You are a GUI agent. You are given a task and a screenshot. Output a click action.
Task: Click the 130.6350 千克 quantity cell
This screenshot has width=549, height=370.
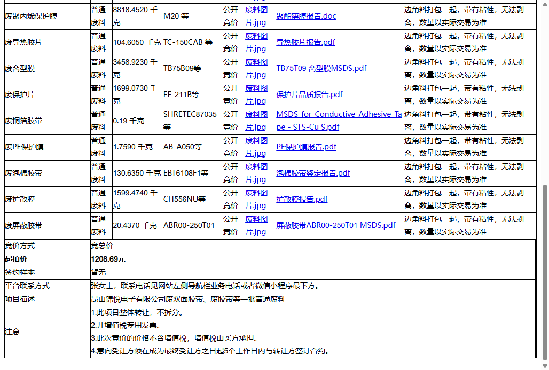[138, 173]
